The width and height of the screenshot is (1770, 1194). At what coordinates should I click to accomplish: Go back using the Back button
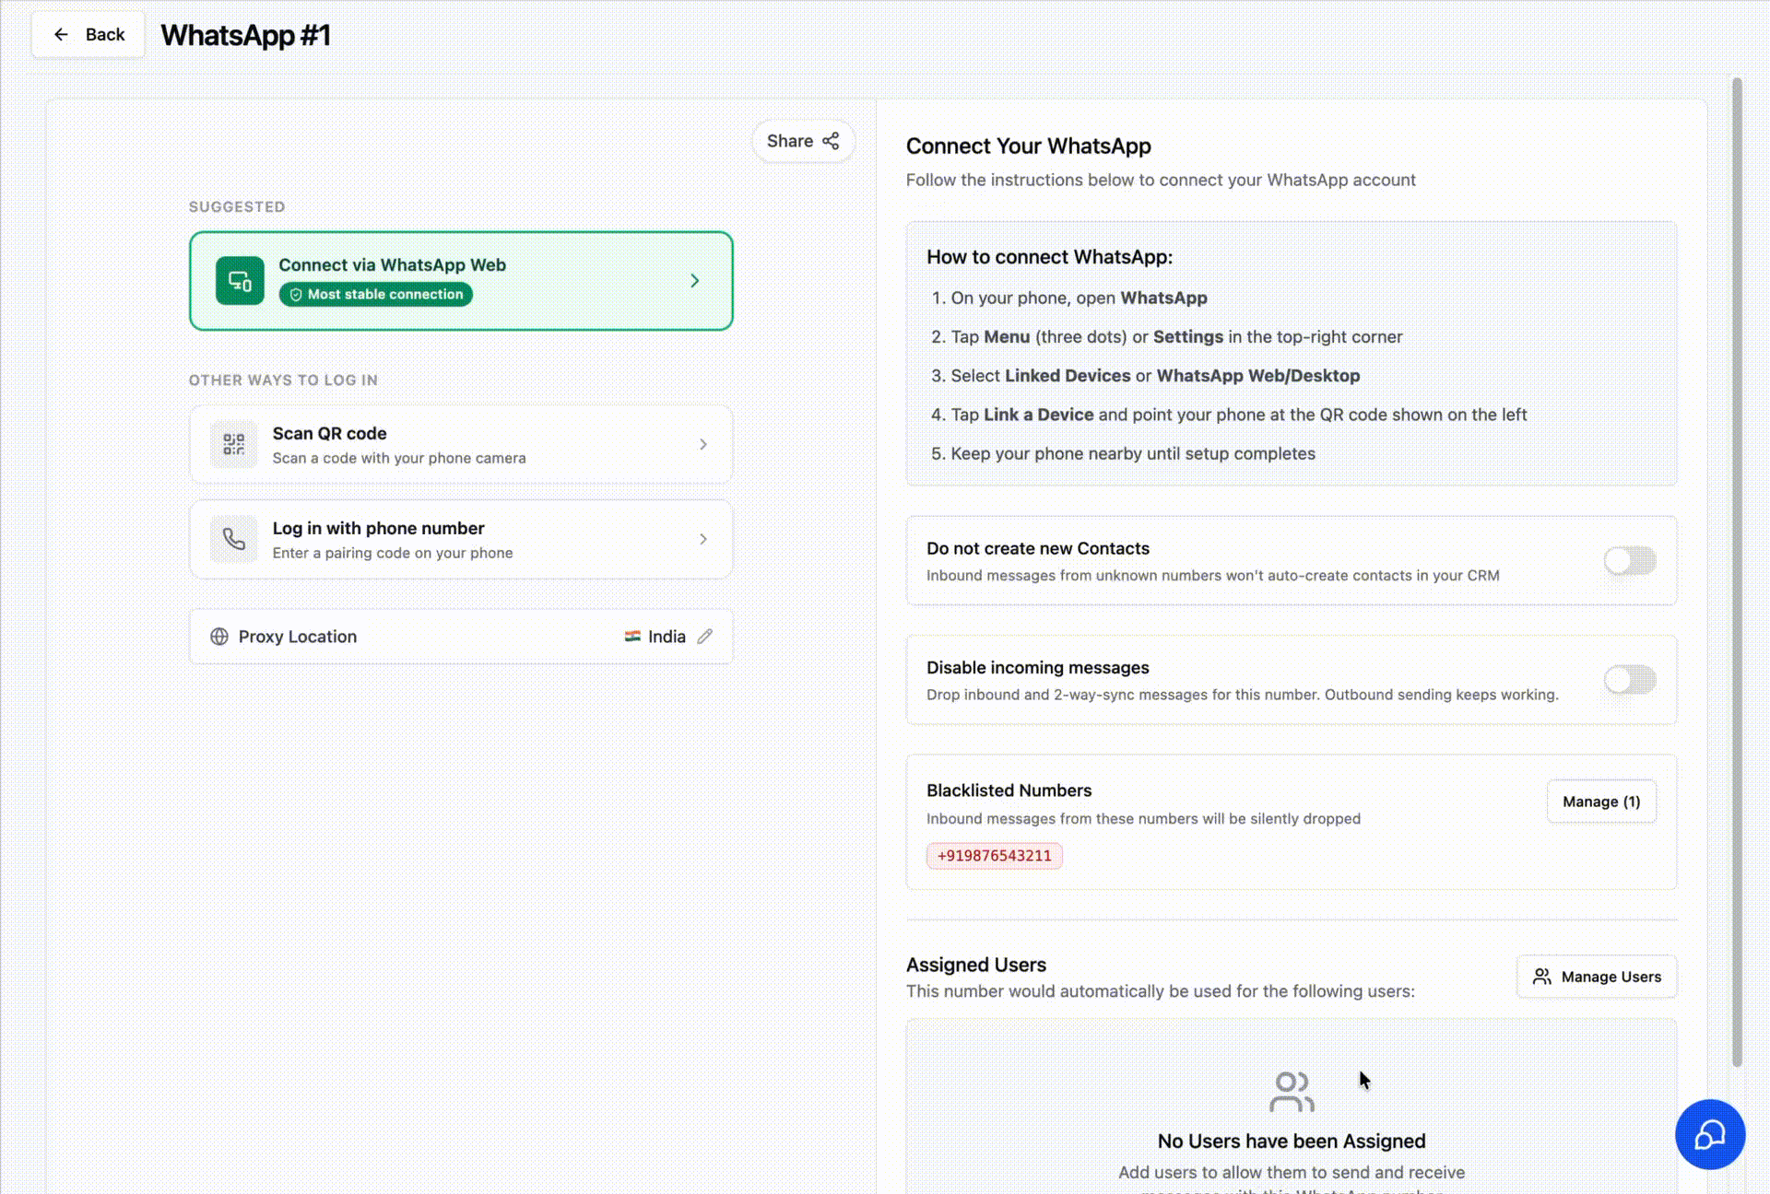click(88, 35)
